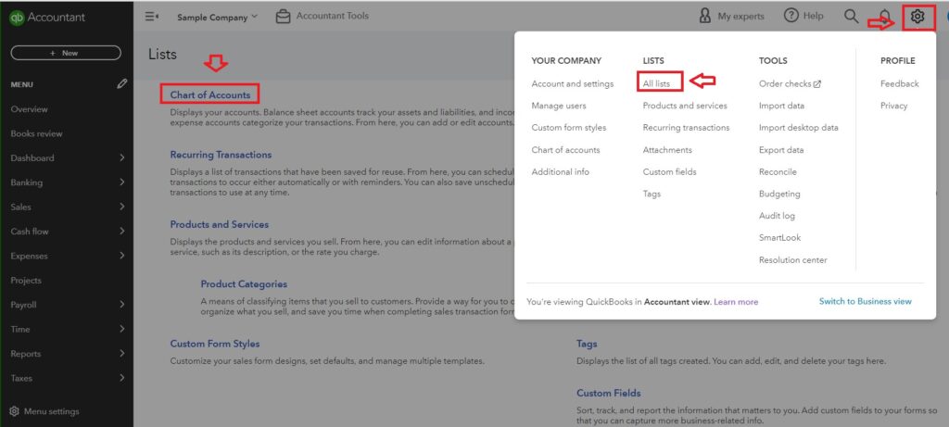Choose Import desktop data
The width and height of the screenshot is (949, 427).
(798, 128)
